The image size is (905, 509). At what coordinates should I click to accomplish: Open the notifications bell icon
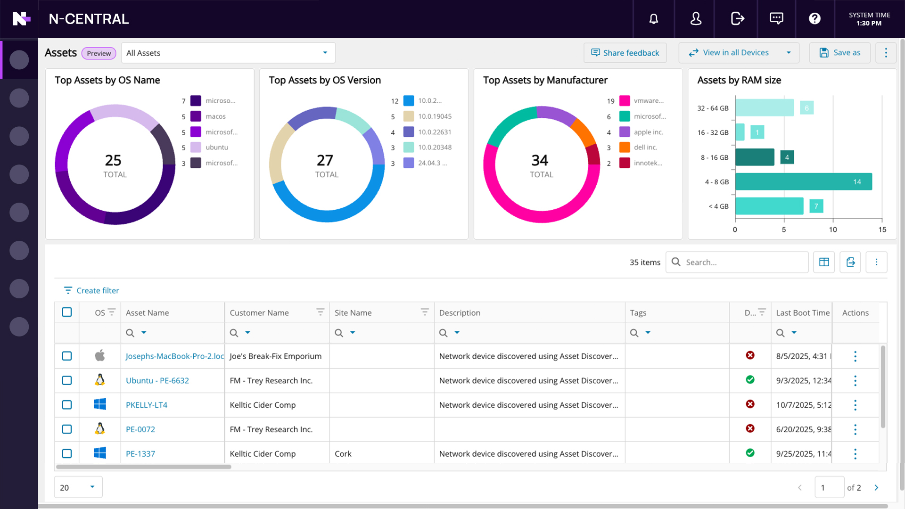pos(654,19)
